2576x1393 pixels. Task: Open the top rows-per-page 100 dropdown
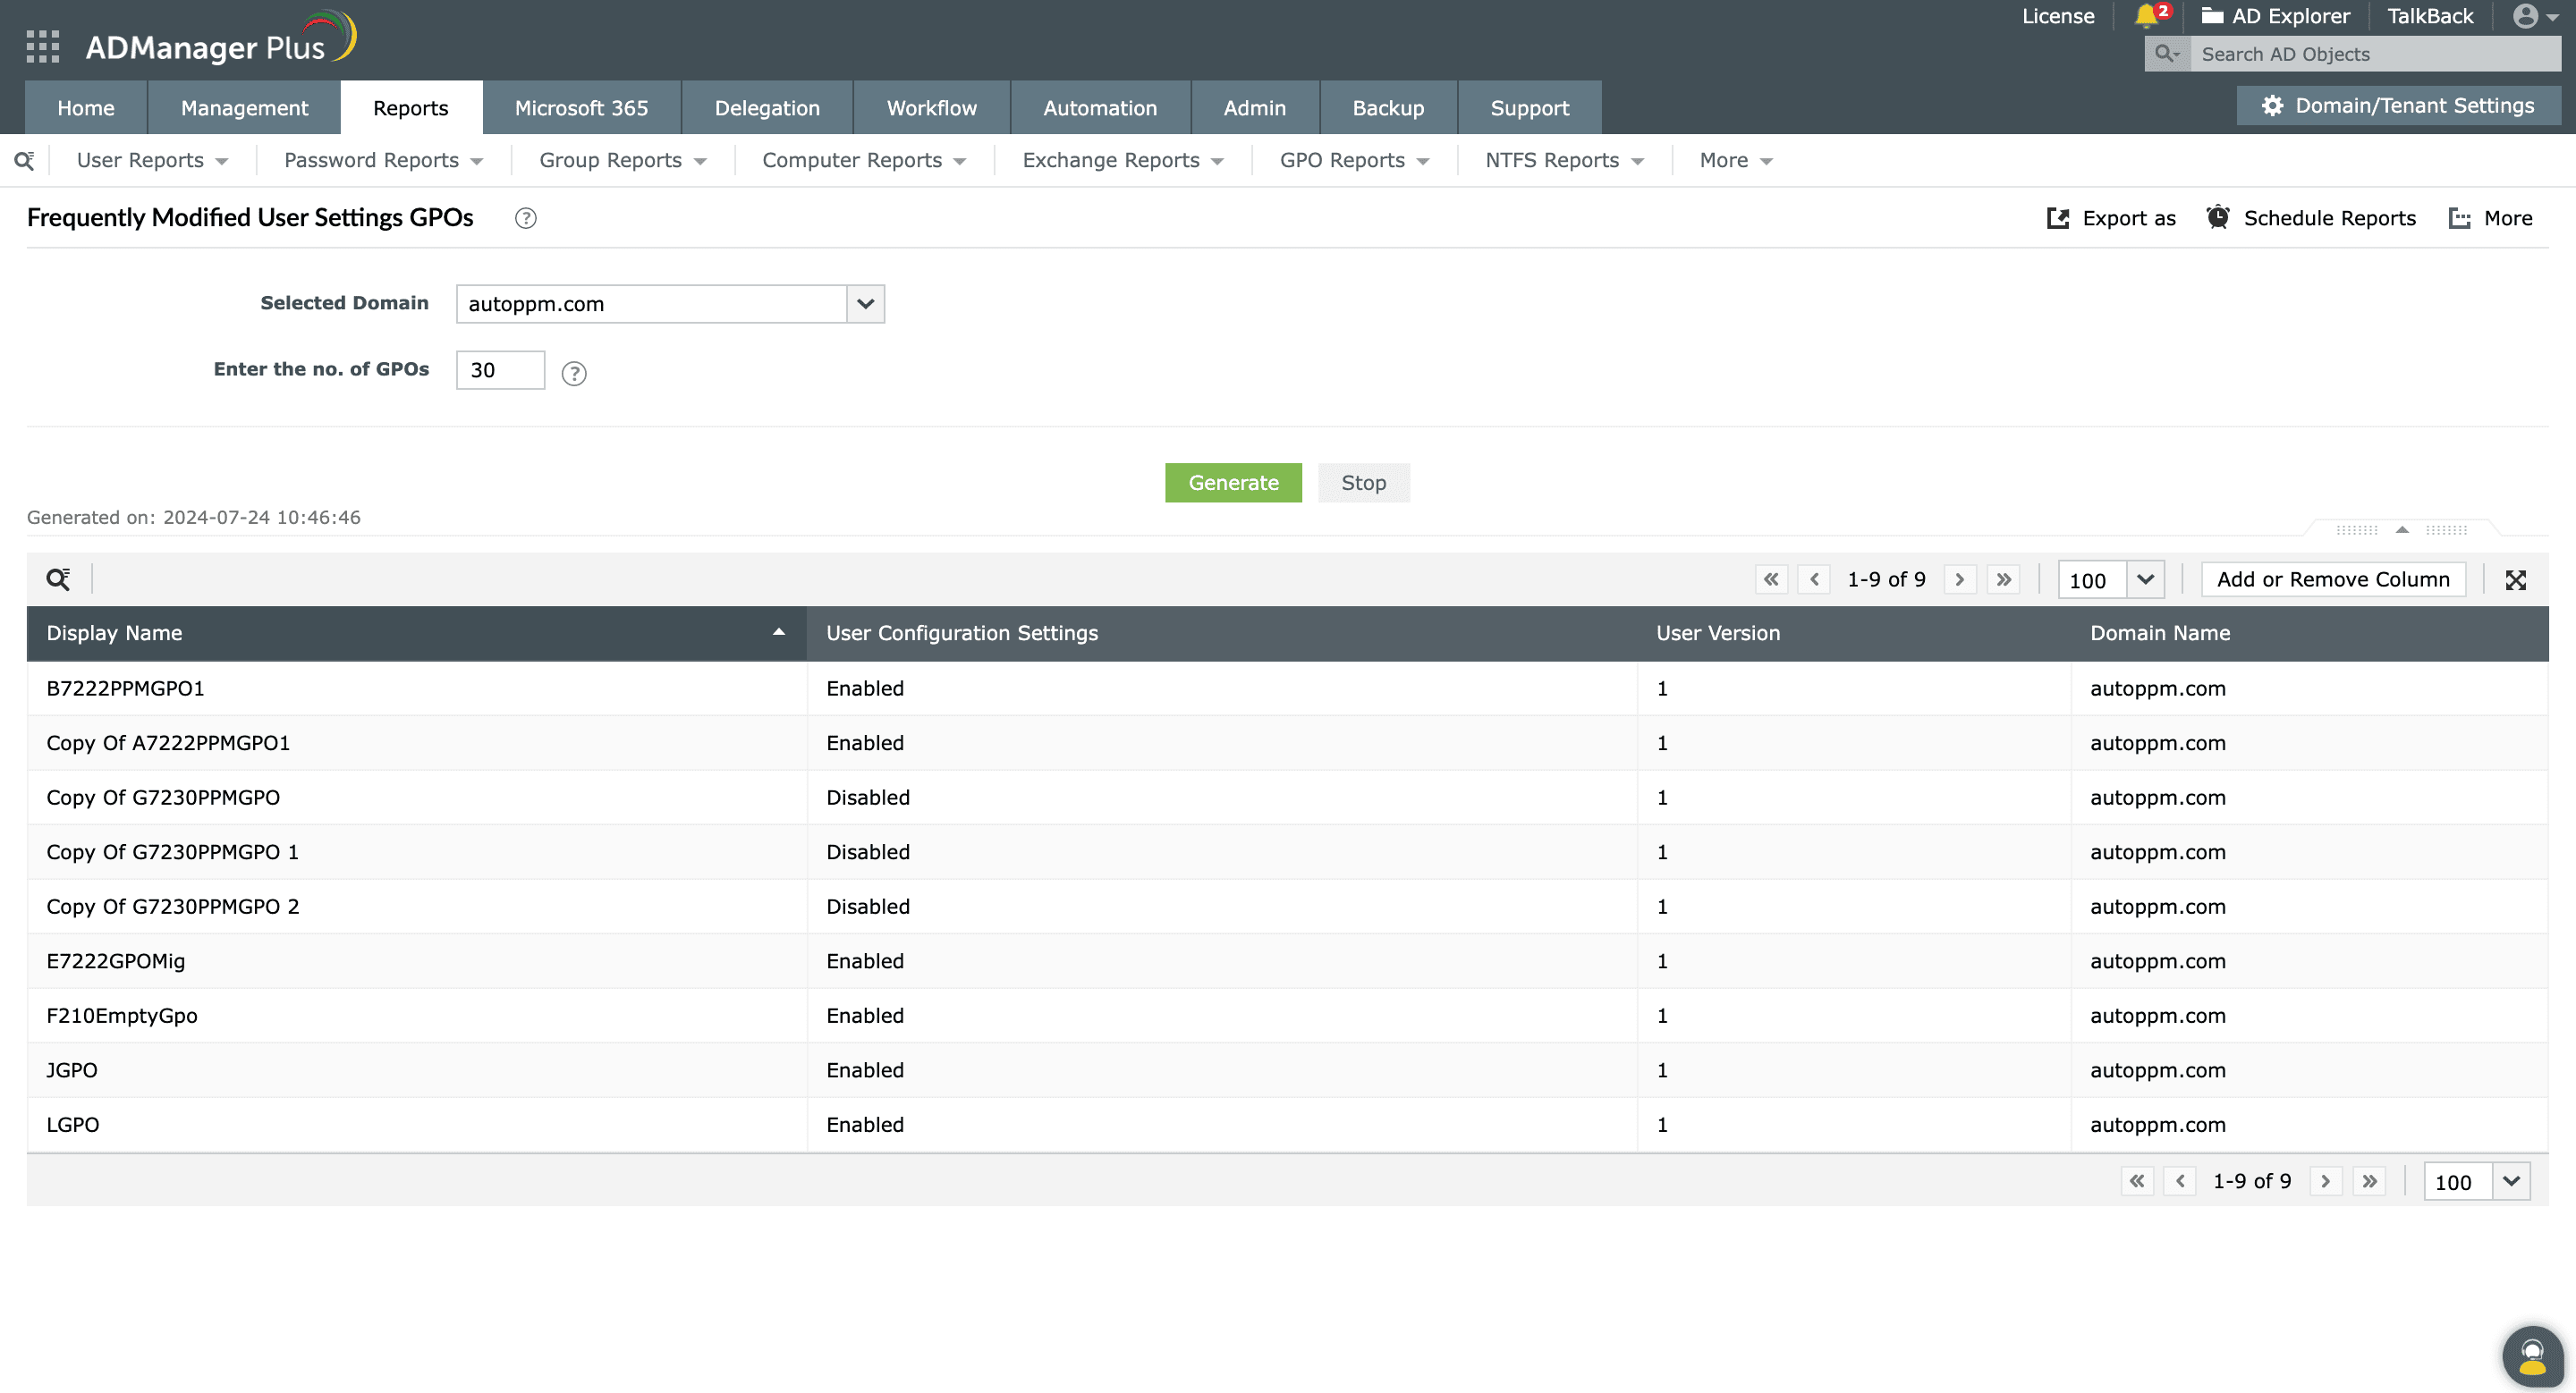pos(2145,579)
